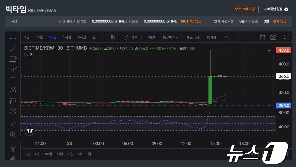Select the emoji sticker tool

(x=13, y=111)
